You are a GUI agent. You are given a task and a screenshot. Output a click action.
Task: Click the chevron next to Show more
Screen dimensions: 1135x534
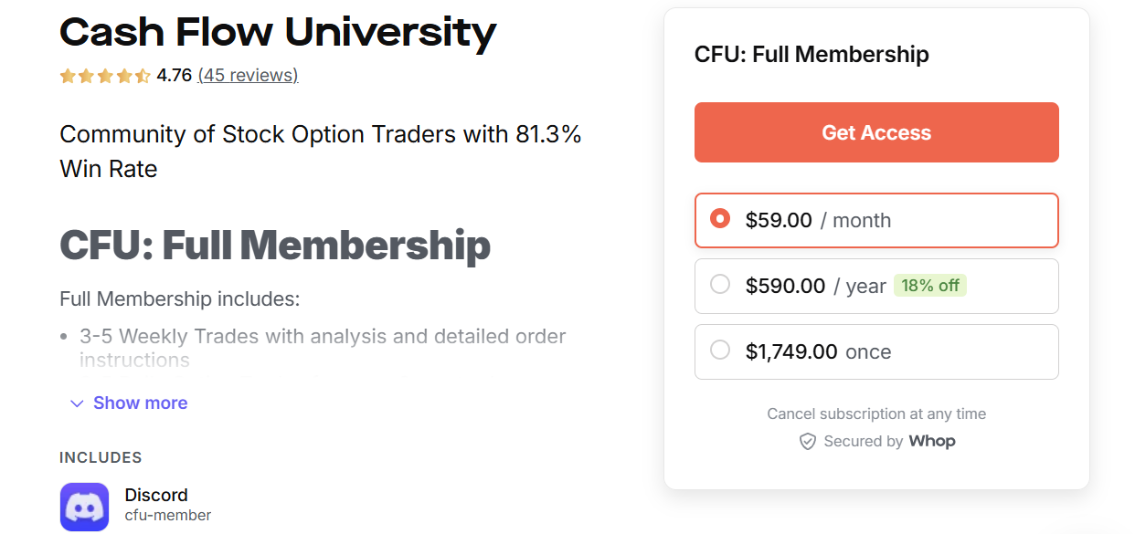tap(76, 403)
